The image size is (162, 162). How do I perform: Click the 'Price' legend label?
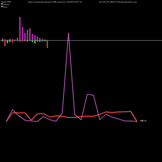point(5,7)
